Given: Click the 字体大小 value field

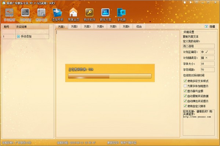Looking at the screenshot, I should (x=208, y=64).
